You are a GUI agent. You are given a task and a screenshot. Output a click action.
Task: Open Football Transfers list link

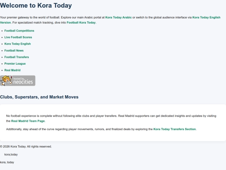(17, 57)
